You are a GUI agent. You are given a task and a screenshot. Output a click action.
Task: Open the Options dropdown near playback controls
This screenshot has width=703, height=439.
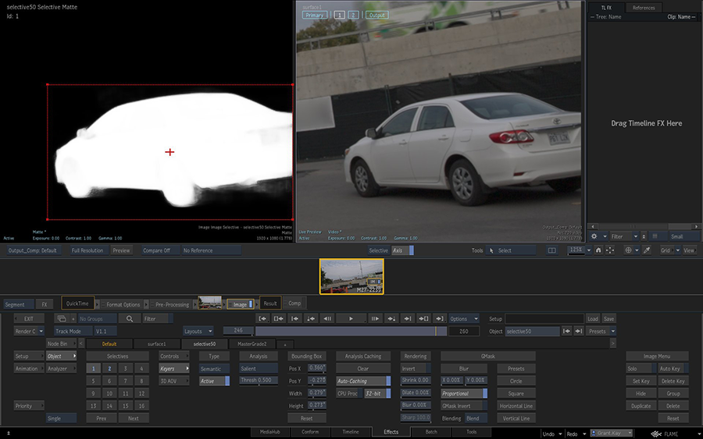[464, 319]
